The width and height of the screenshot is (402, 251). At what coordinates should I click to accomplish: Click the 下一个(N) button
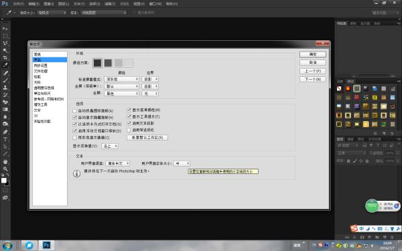[x=313, y=80]
